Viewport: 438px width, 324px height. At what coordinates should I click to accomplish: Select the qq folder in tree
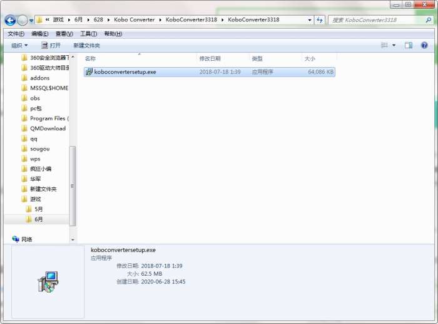click(29, 138)
